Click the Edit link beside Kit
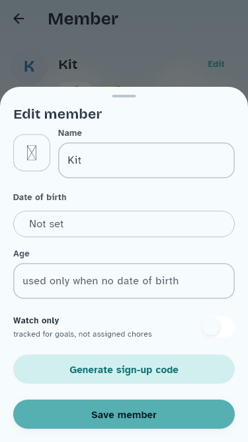Viewport: 248px width, 442px height. pos(216,64)
